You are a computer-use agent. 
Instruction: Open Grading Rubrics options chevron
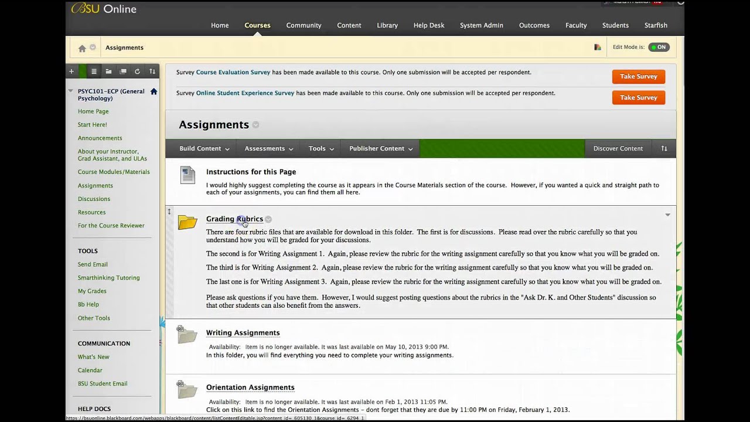pyautogui.click(x=268, y=219)
